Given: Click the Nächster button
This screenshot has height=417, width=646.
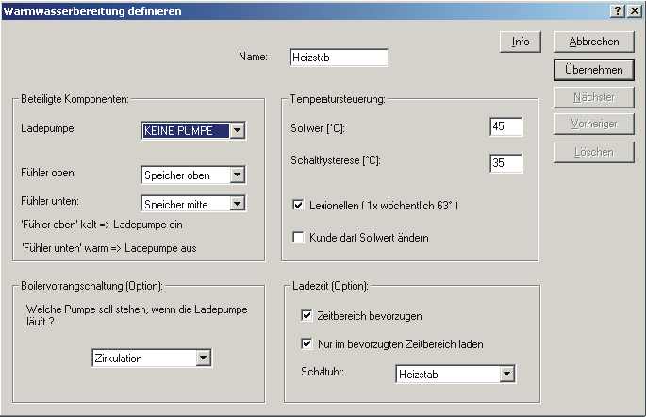Looking at the screenshot, I should point(593,97).
